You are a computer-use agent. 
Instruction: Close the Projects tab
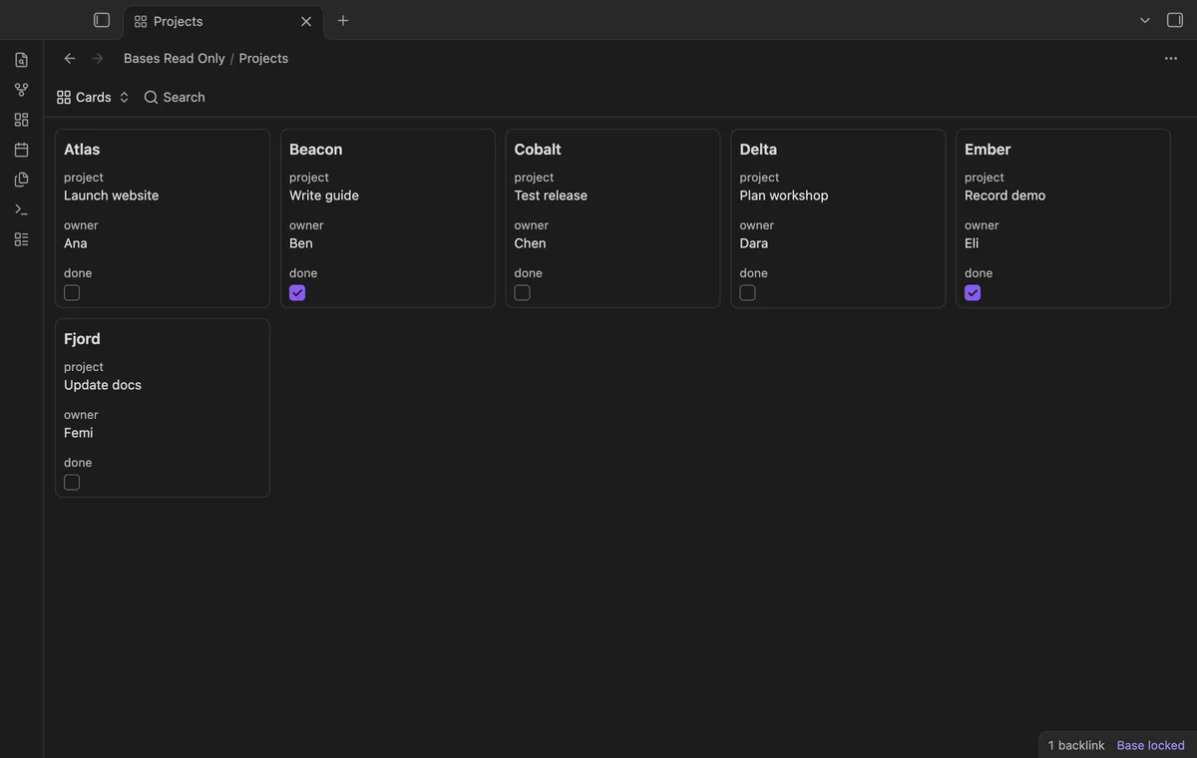click(306, 21)
